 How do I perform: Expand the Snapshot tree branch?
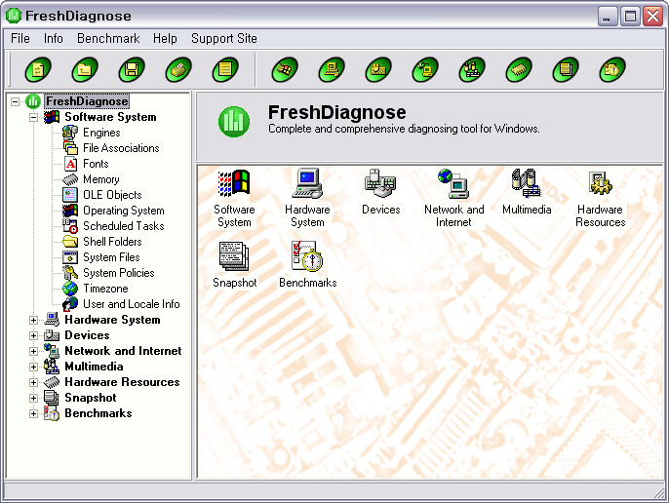pos(34,398)
